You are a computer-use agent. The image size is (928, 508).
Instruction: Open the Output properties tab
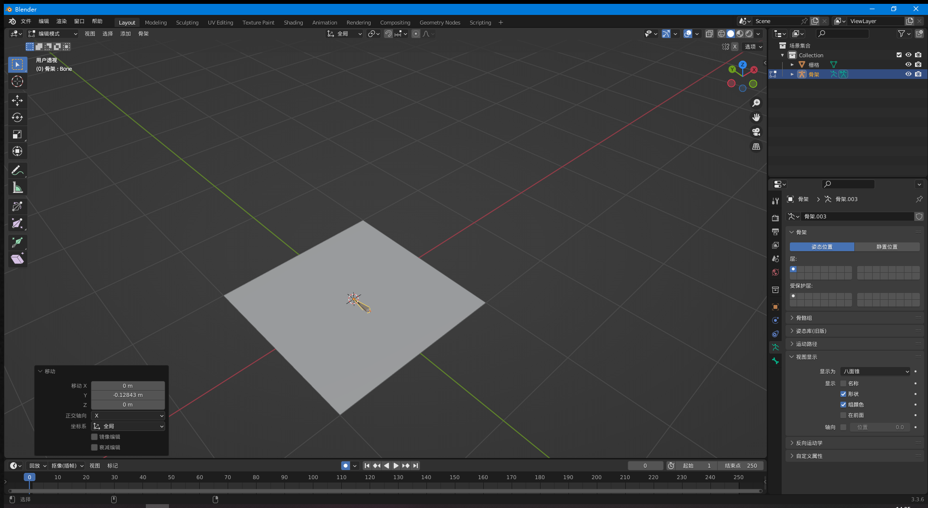coord(775,231)
